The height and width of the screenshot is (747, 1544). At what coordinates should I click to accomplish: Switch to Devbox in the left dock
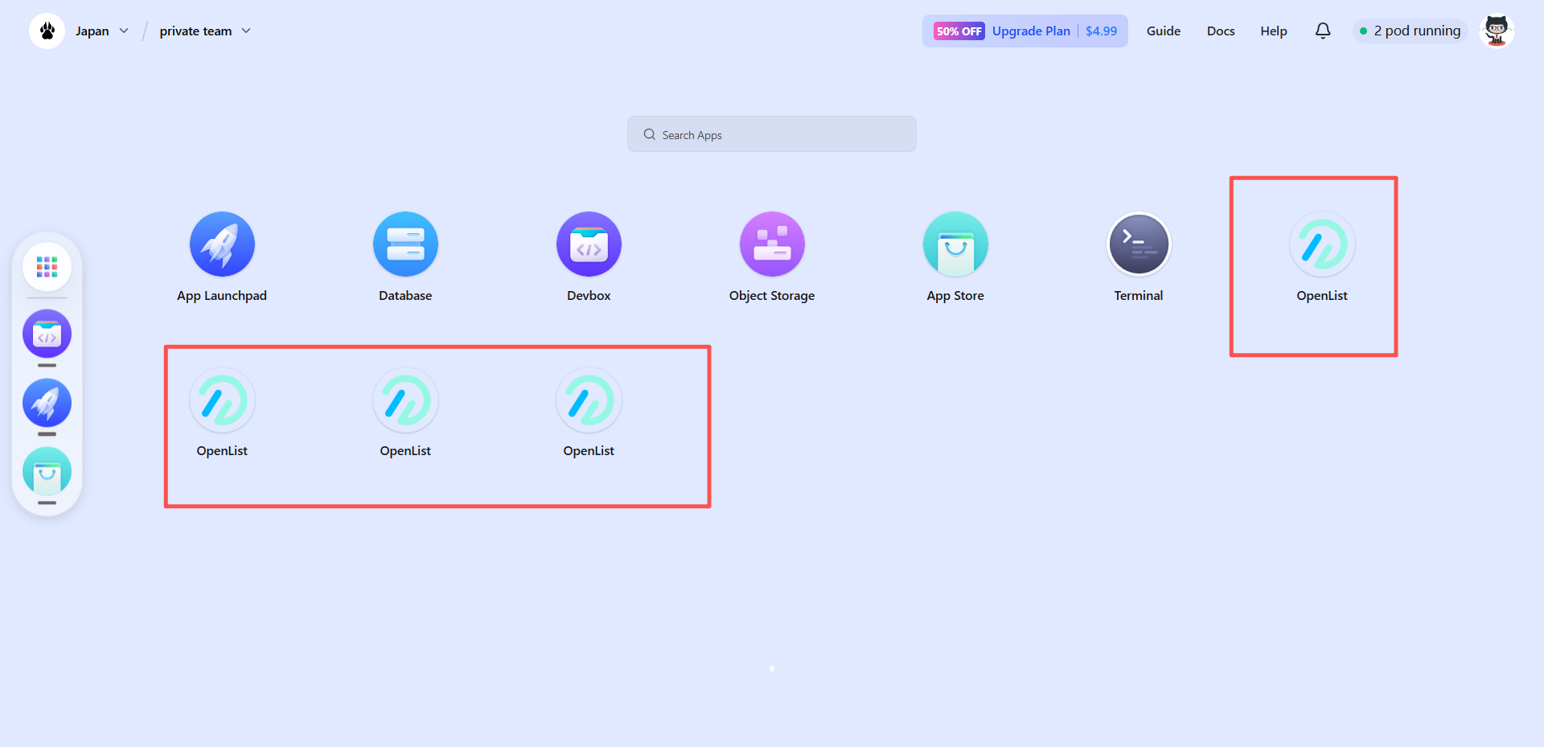click(x=47, y=335)
